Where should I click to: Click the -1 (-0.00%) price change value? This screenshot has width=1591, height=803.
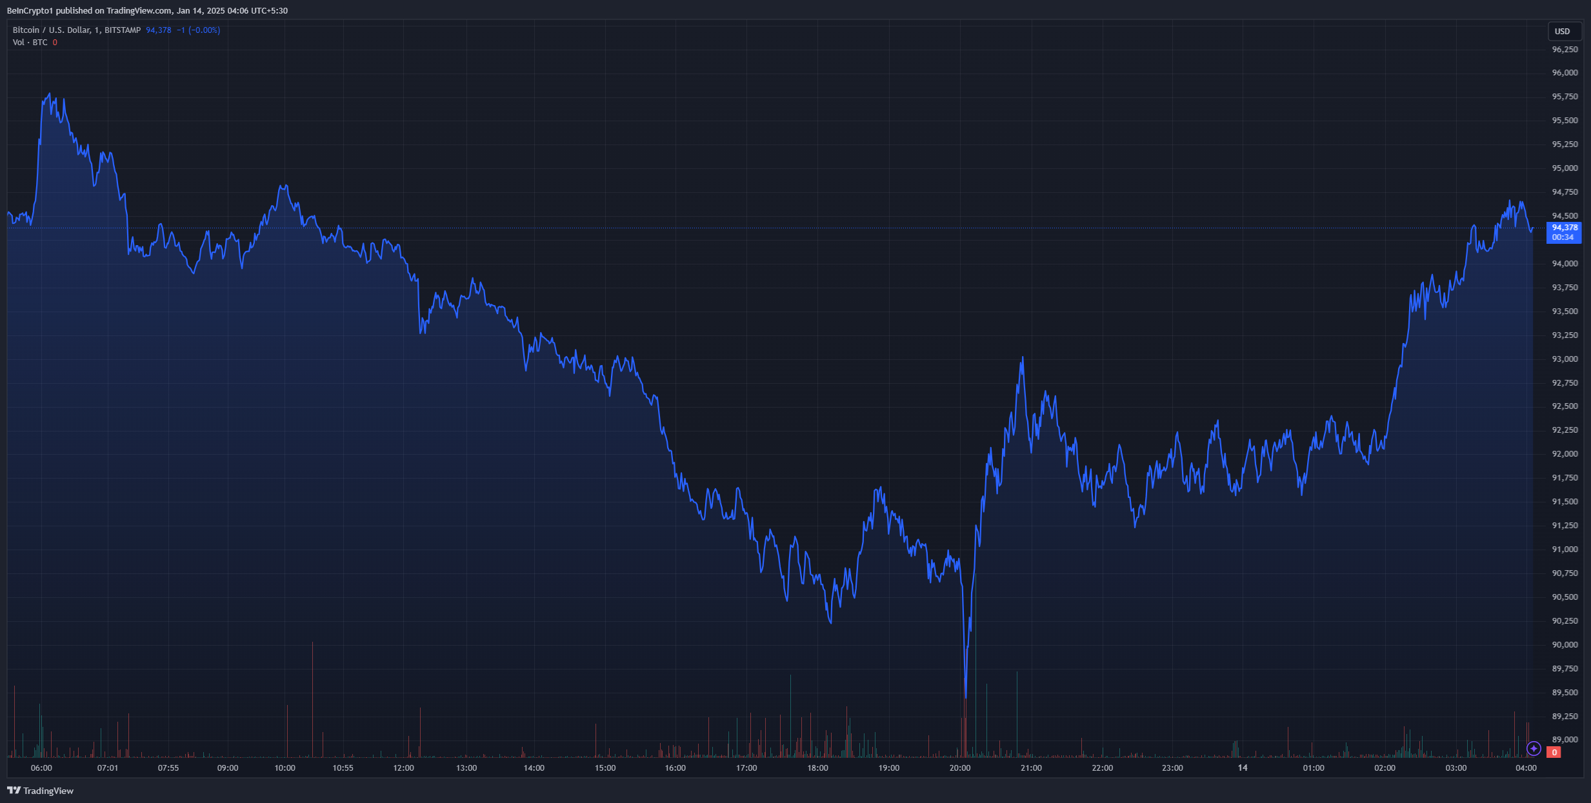point(198,30)
